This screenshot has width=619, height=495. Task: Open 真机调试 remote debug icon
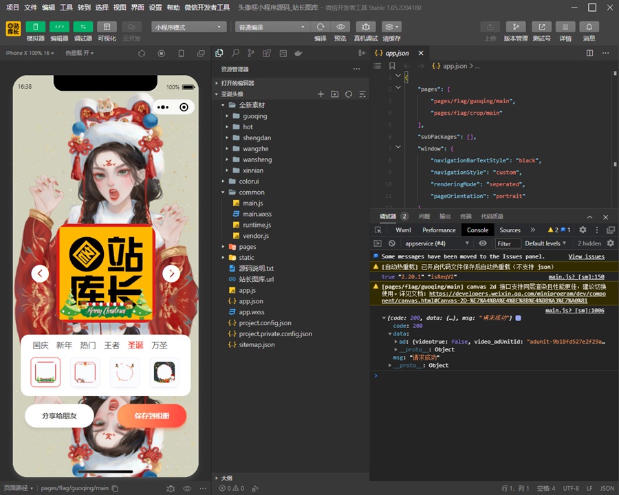365,27
